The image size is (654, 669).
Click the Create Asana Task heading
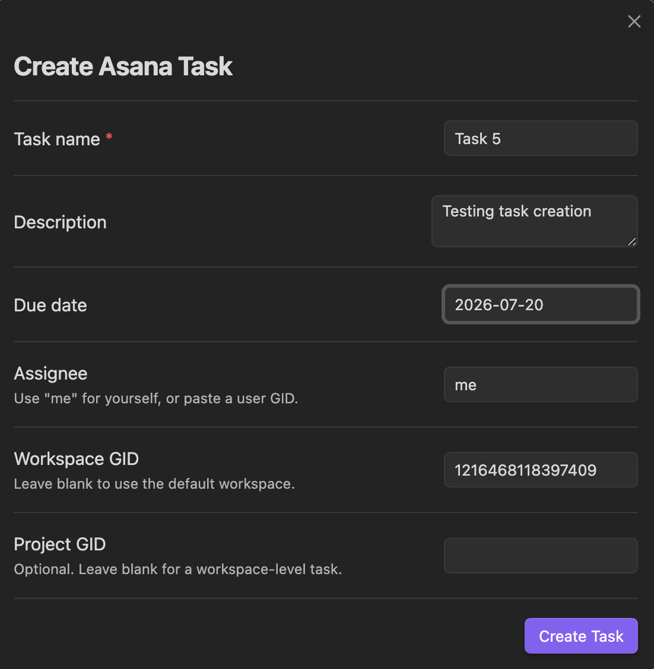click(123, 66)
